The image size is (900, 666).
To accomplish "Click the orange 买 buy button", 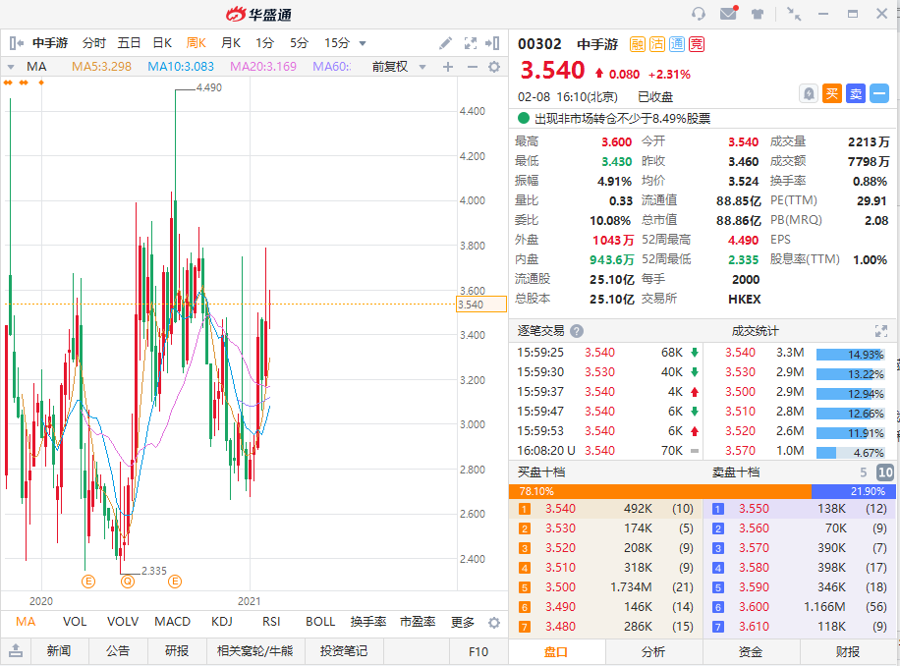I will click(x=831, y=93).
